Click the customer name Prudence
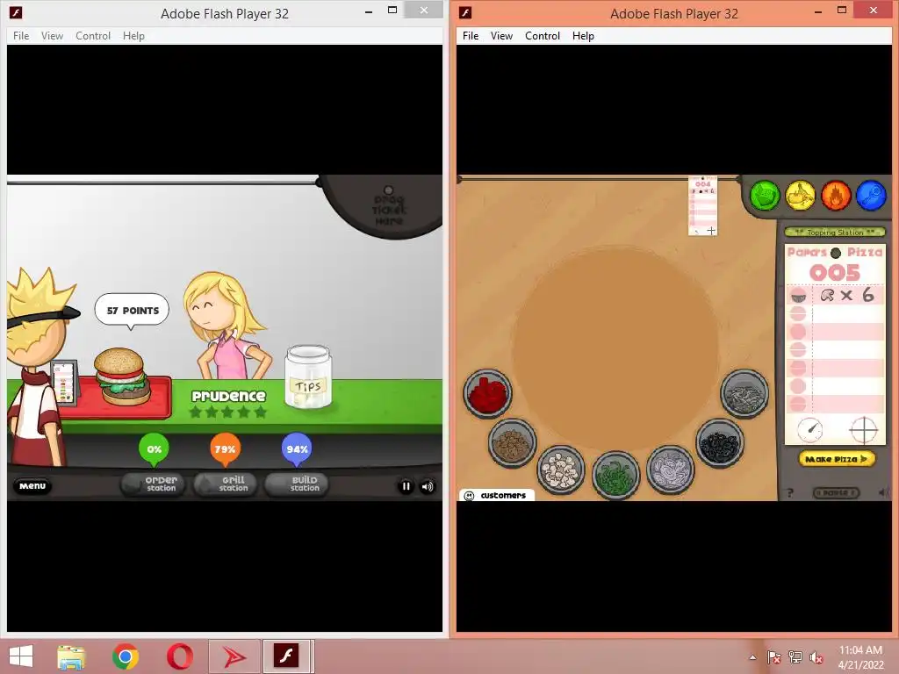 (x=228, y=396)
